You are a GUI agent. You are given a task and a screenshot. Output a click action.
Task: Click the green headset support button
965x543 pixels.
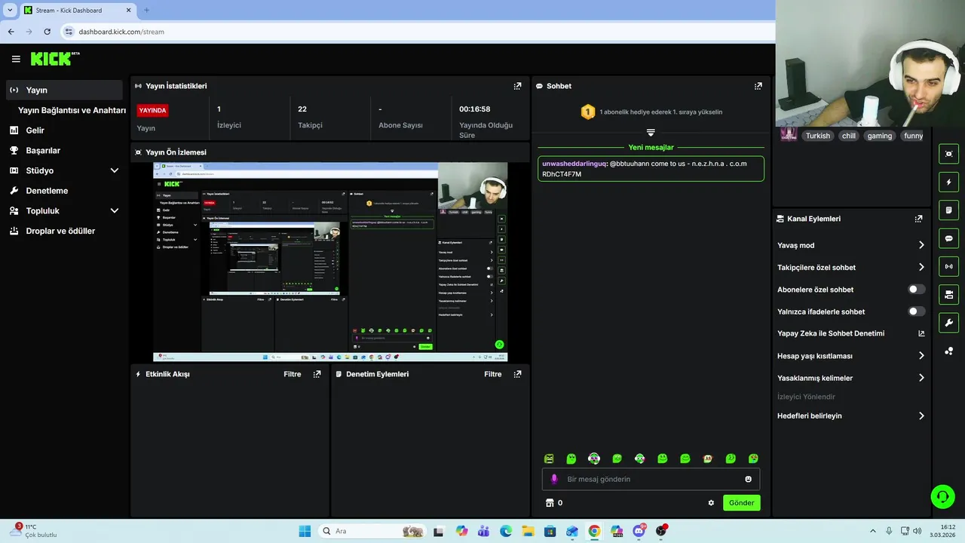point(942,496)
